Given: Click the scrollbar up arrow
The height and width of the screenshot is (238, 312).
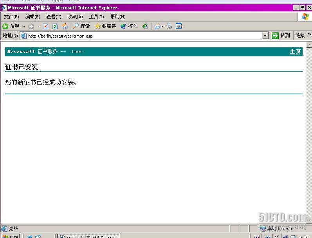Looking at the screenshot, I should coord(309,45).
